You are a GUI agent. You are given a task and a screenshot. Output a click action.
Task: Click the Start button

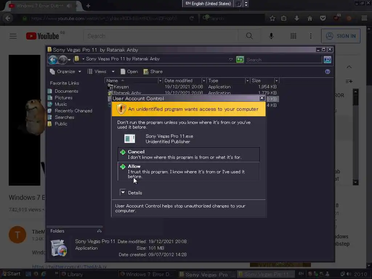point(11,274)
